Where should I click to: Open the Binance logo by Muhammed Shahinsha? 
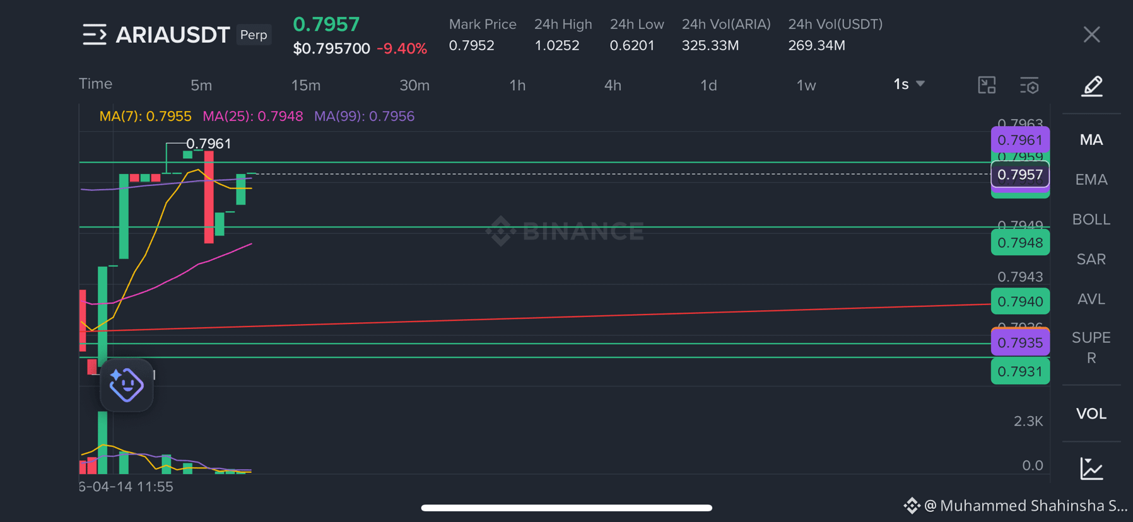[912, 506]
